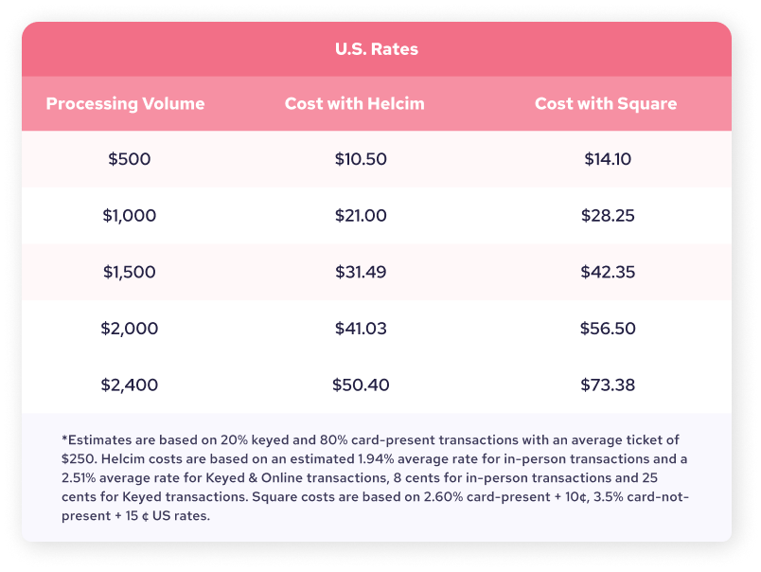Viewport: 761px width, 572px height.
Task: Select the $500 processing volume cell
Action: [x=129, y=159]
